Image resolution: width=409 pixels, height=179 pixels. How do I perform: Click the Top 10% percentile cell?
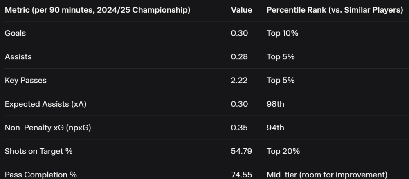(282, 34)
